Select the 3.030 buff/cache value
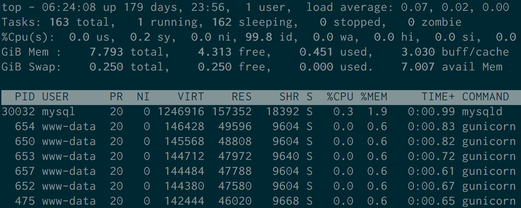521x208 pixels. coord(418,52)
